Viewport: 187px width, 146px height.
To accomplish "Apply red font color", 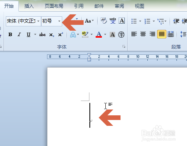I will pos(99,35).
